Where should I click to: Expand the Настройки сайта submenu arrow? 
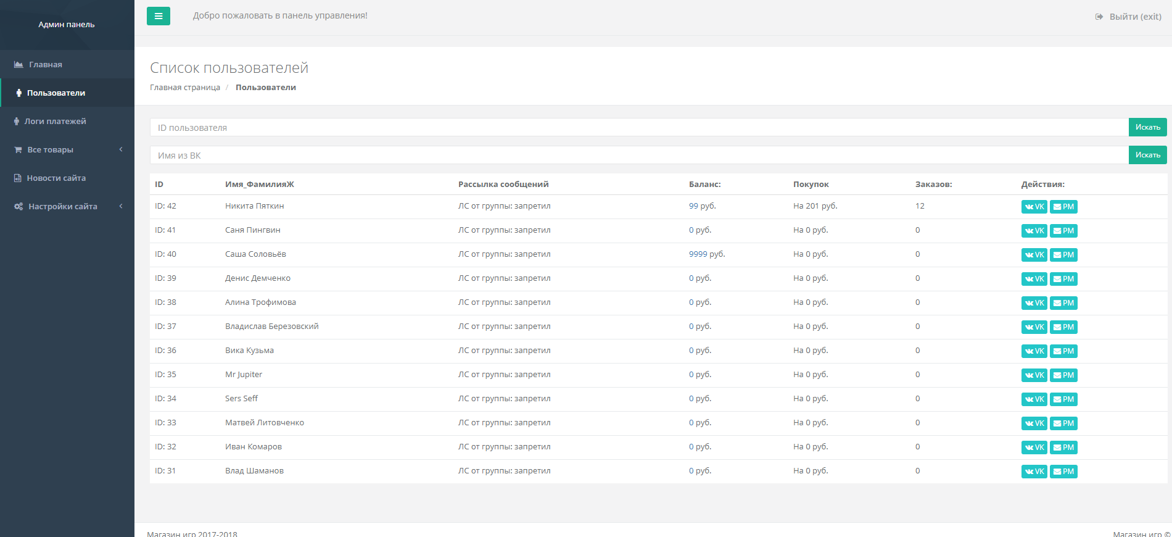pos(121,206)
